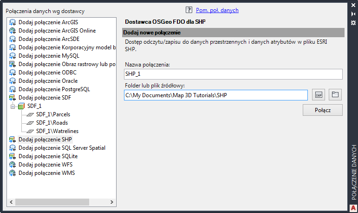Screen dimensions: 358x213
Task: Select Dodaj połączenie SHP in the tree
Action: tap(45, 140)
